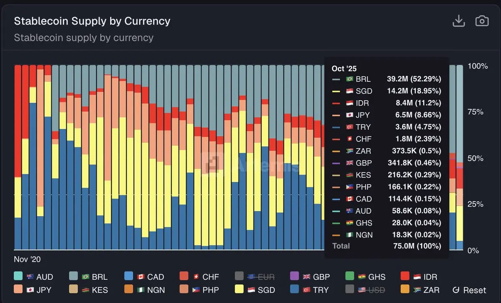Click the CHF legend color swatch

184,276
